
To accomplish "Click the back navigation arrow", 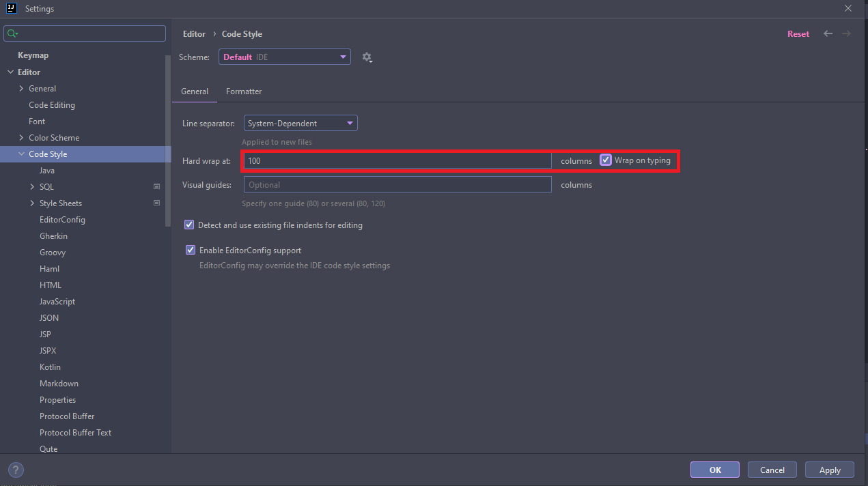I will pyautogui.click(x=828, y=33).
